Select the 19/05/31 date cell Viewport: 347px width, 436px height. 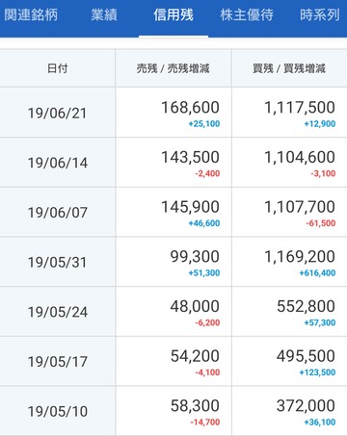tap(58, 262)
